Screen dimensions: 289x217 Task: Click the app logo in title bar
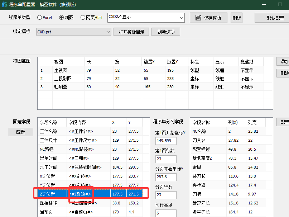4,4
